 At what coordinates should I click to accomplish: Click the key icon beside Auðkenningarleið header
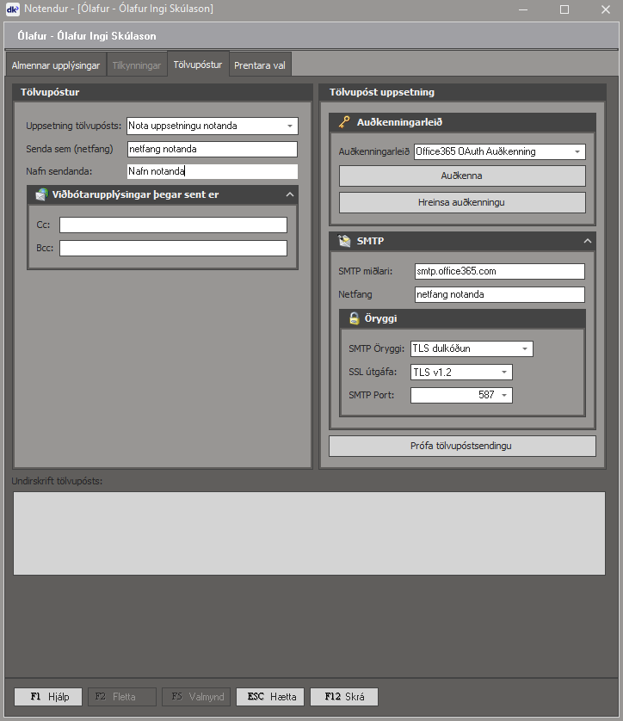tap(345, 123)
